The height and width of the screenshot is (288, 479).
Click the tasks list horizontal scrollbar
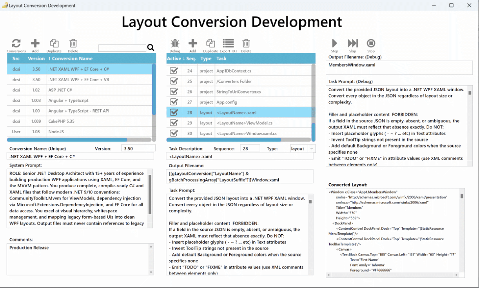tap(224, 139)
